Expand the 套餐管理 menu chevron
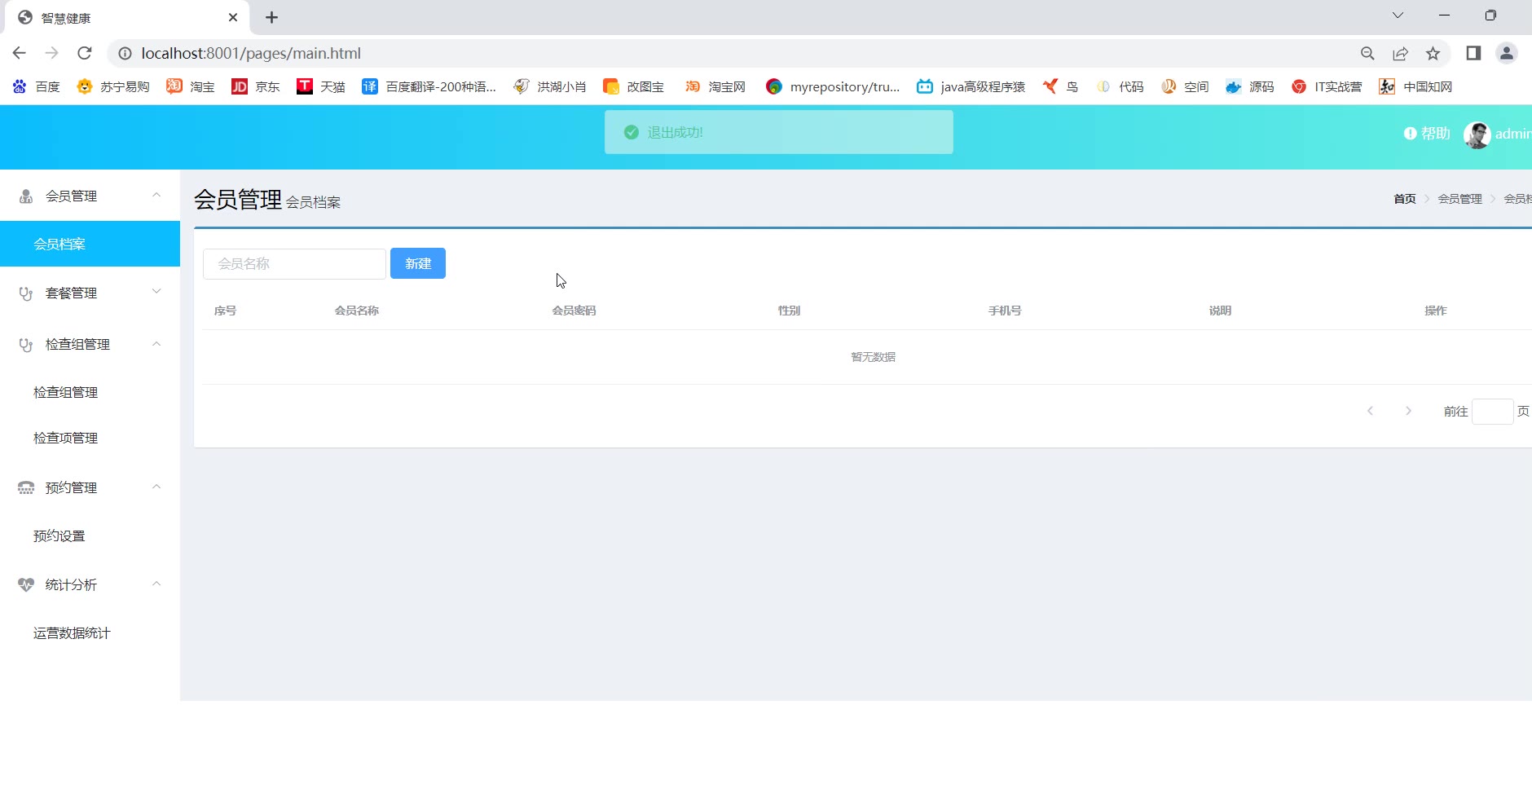Screen dimensions: 1532x789 156,292
